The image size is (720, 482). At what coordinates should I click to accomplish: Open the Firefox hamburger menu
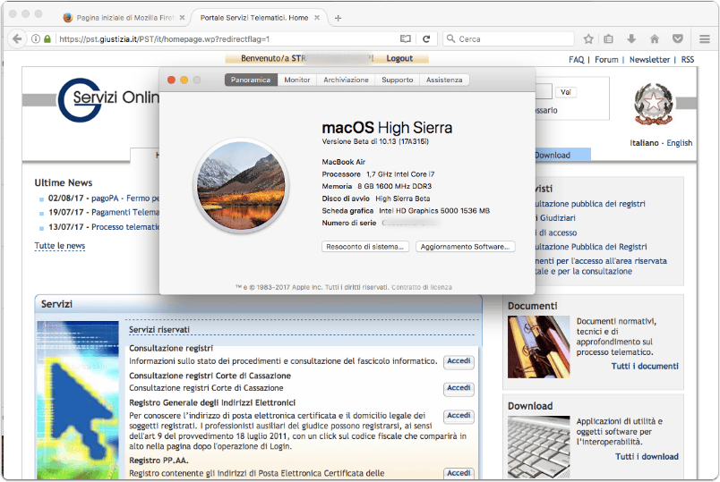pyautogui.click(x=705, y=39)
